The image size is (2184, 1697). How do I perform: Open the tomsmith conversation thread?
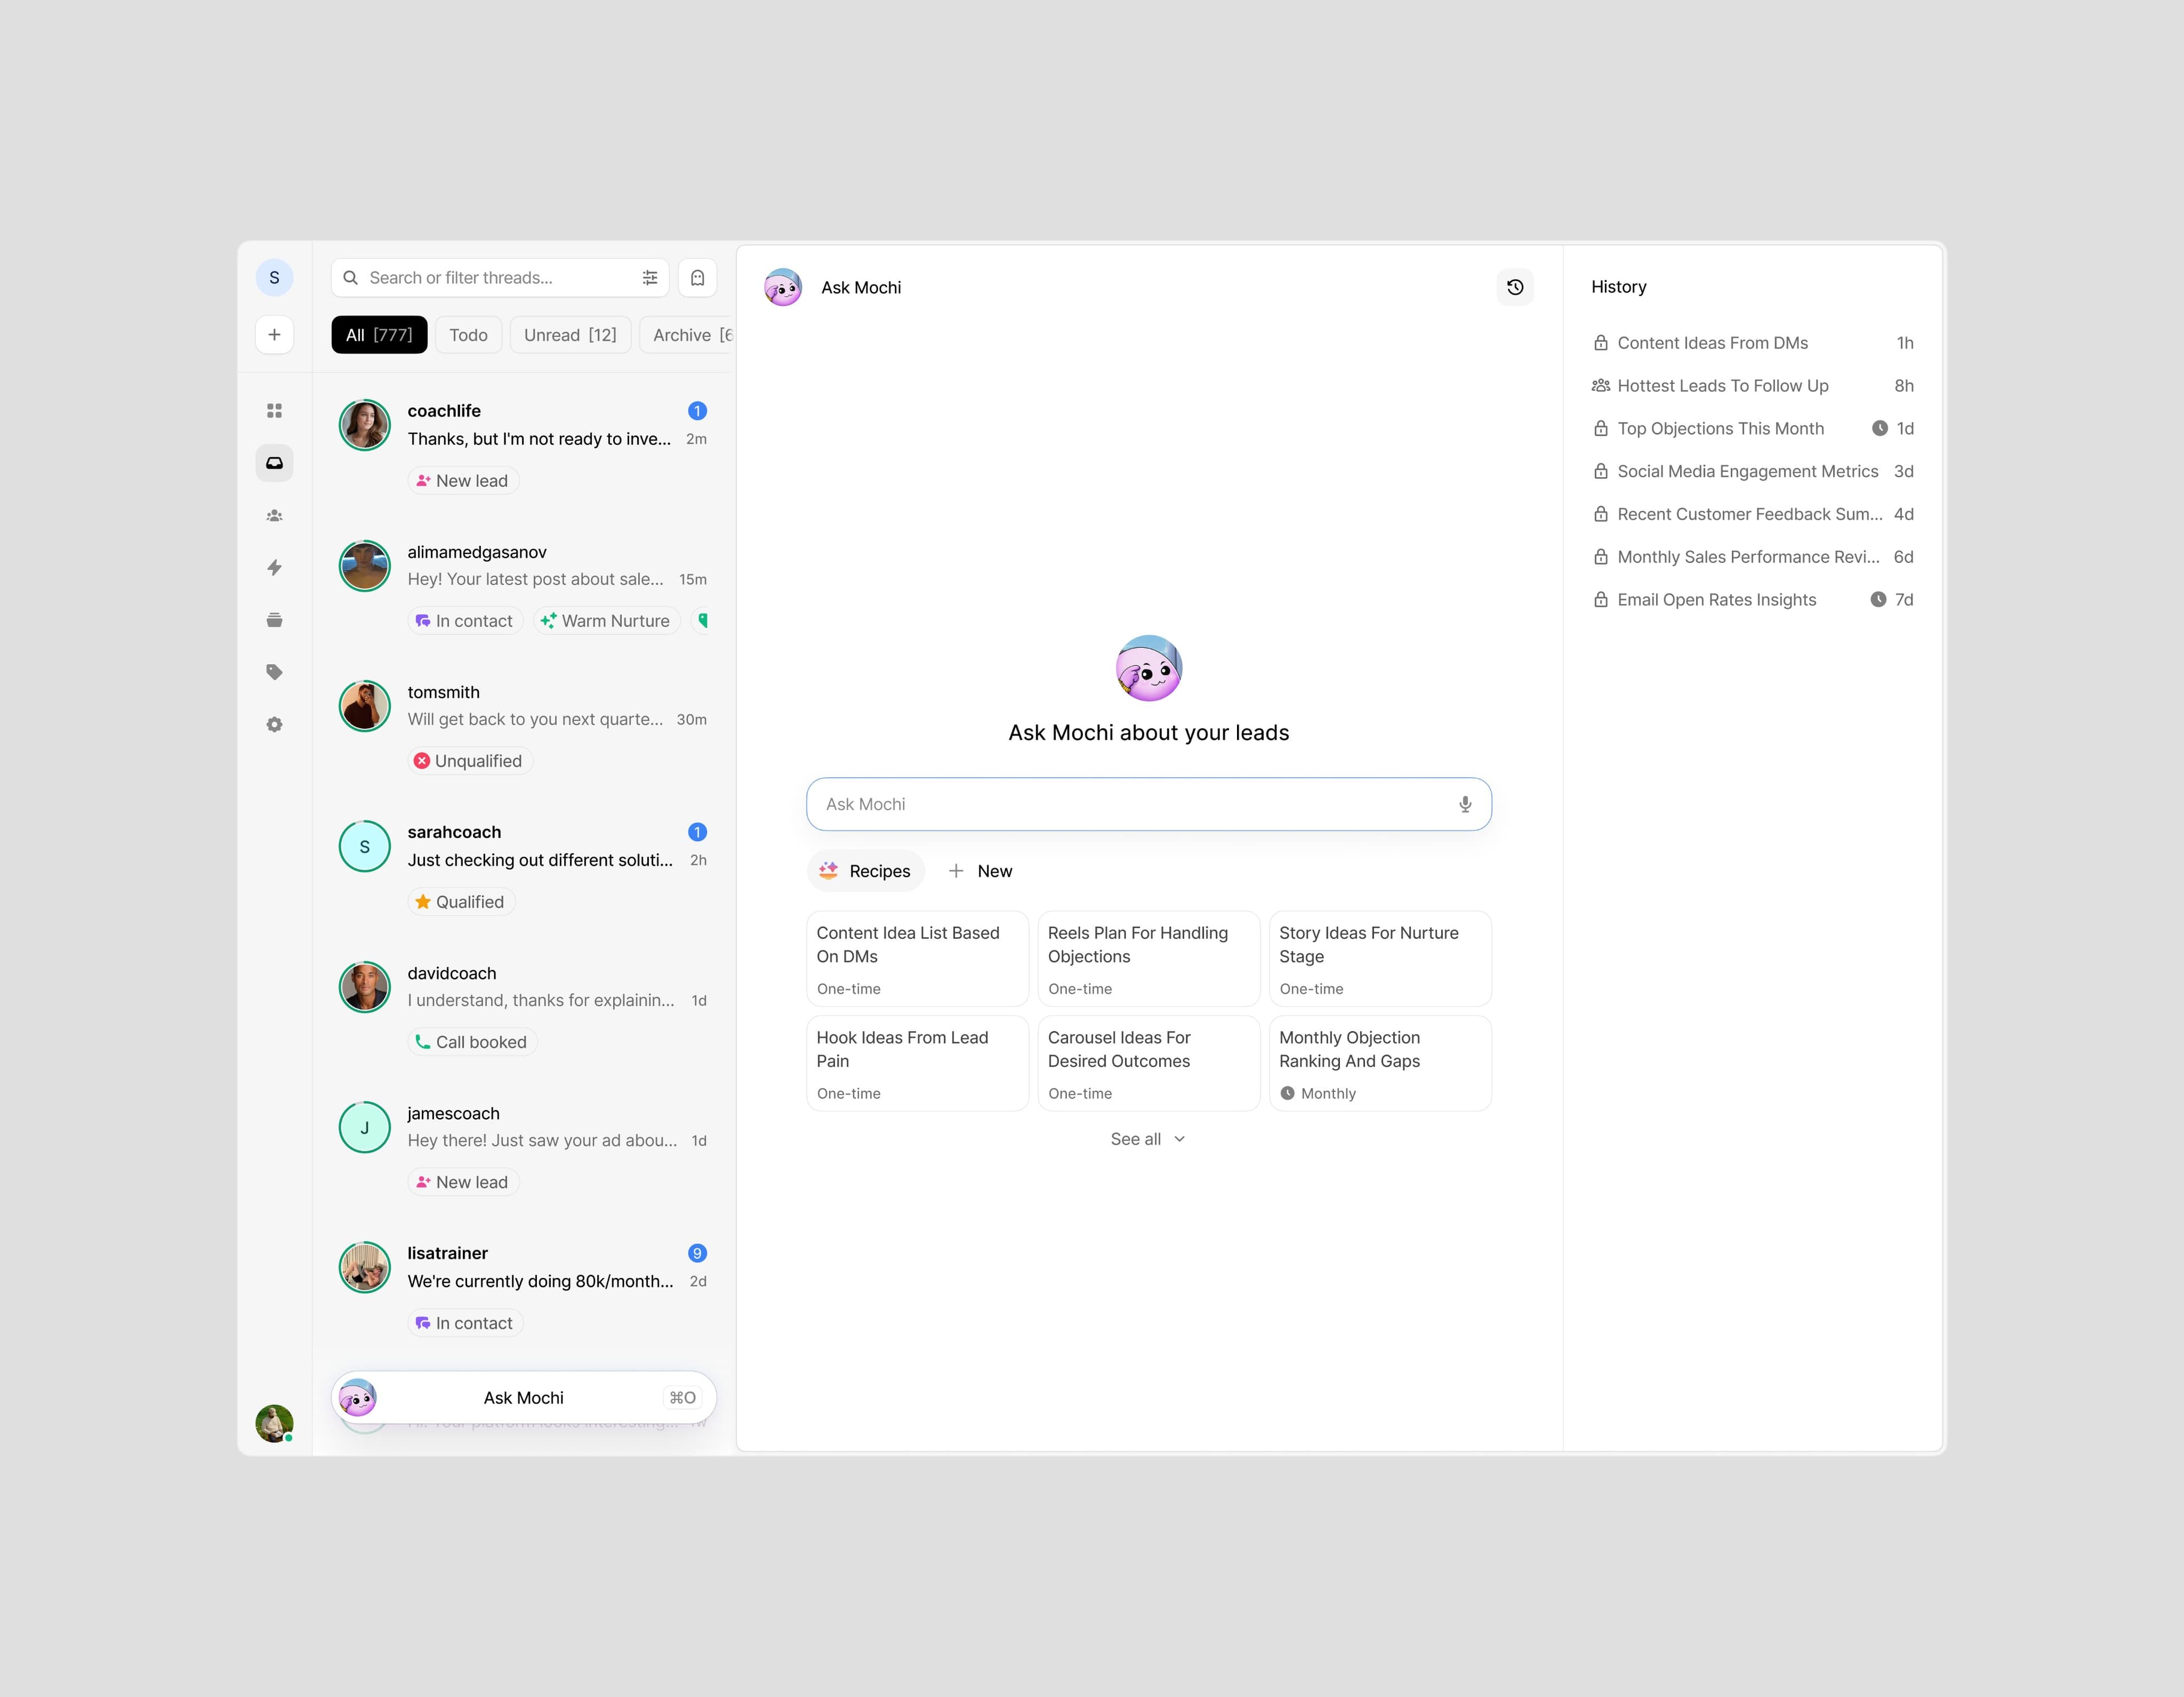[524, 726]
